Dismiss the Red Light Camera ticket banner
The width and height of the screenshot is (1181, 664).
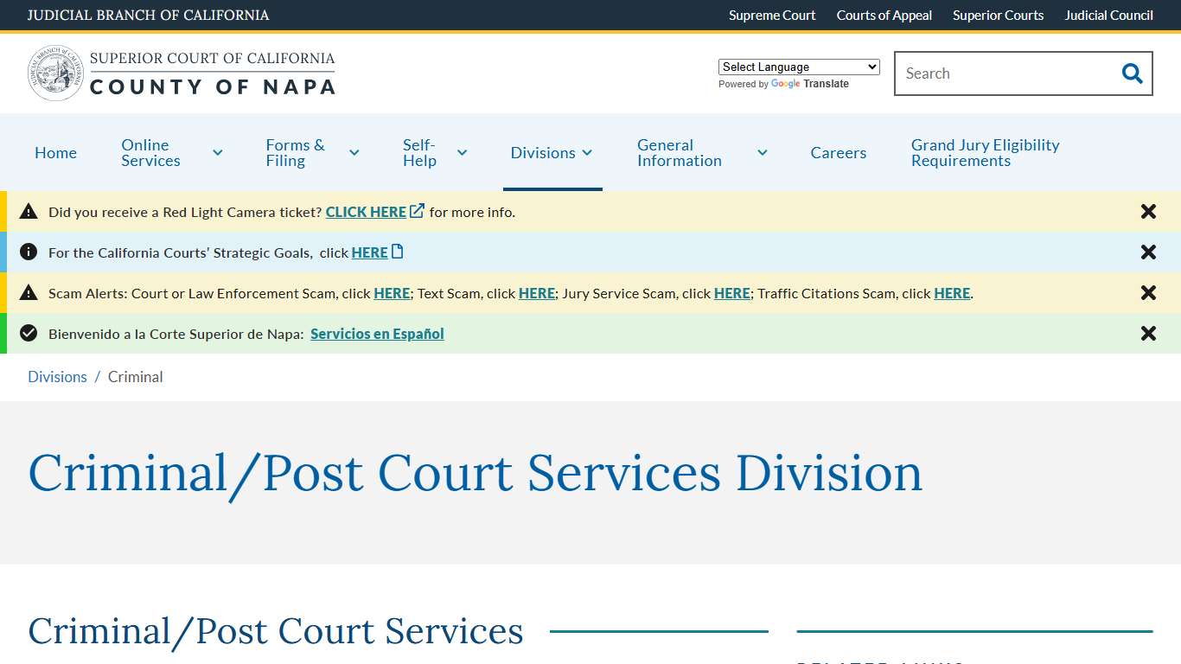click(1148, 211)
